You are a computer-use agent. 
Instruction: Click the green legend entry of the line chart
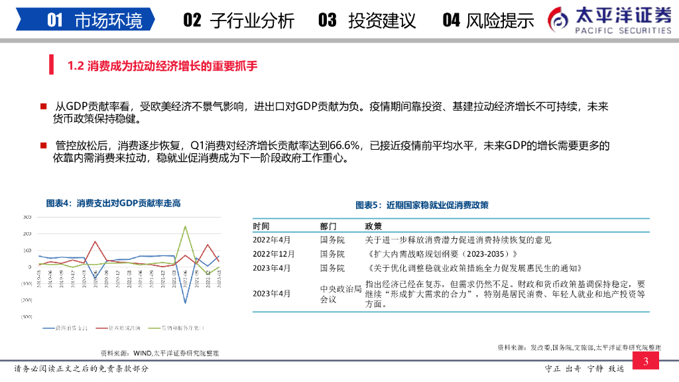[x=176, y=328]
